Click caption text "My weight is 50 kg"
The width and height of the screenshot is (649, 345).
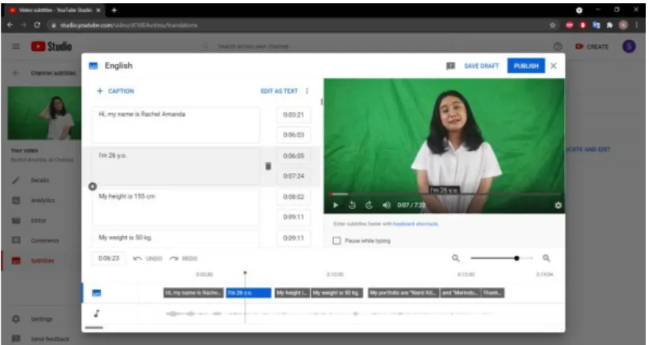pyautogui.click(x=125, y=238)
